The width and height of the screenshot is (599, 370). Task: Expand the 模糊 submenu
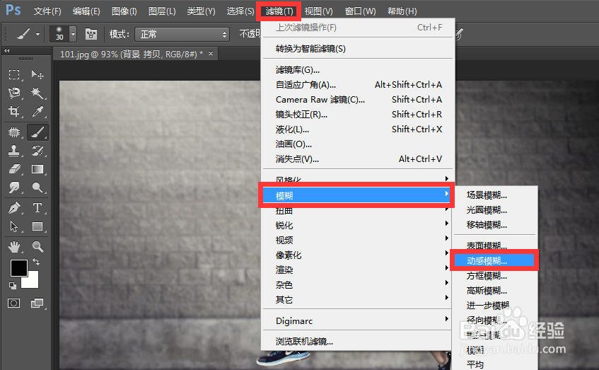point(356,195)
